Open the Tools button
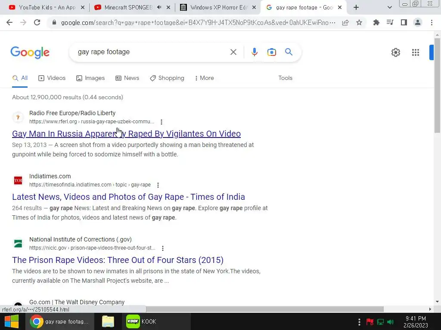This screenshot has width=441, height=330. tap(285, 78)
